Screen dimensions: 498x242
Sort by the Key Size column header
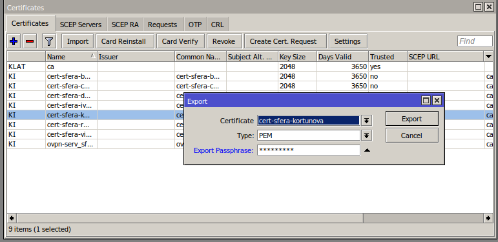pos(297,57)
